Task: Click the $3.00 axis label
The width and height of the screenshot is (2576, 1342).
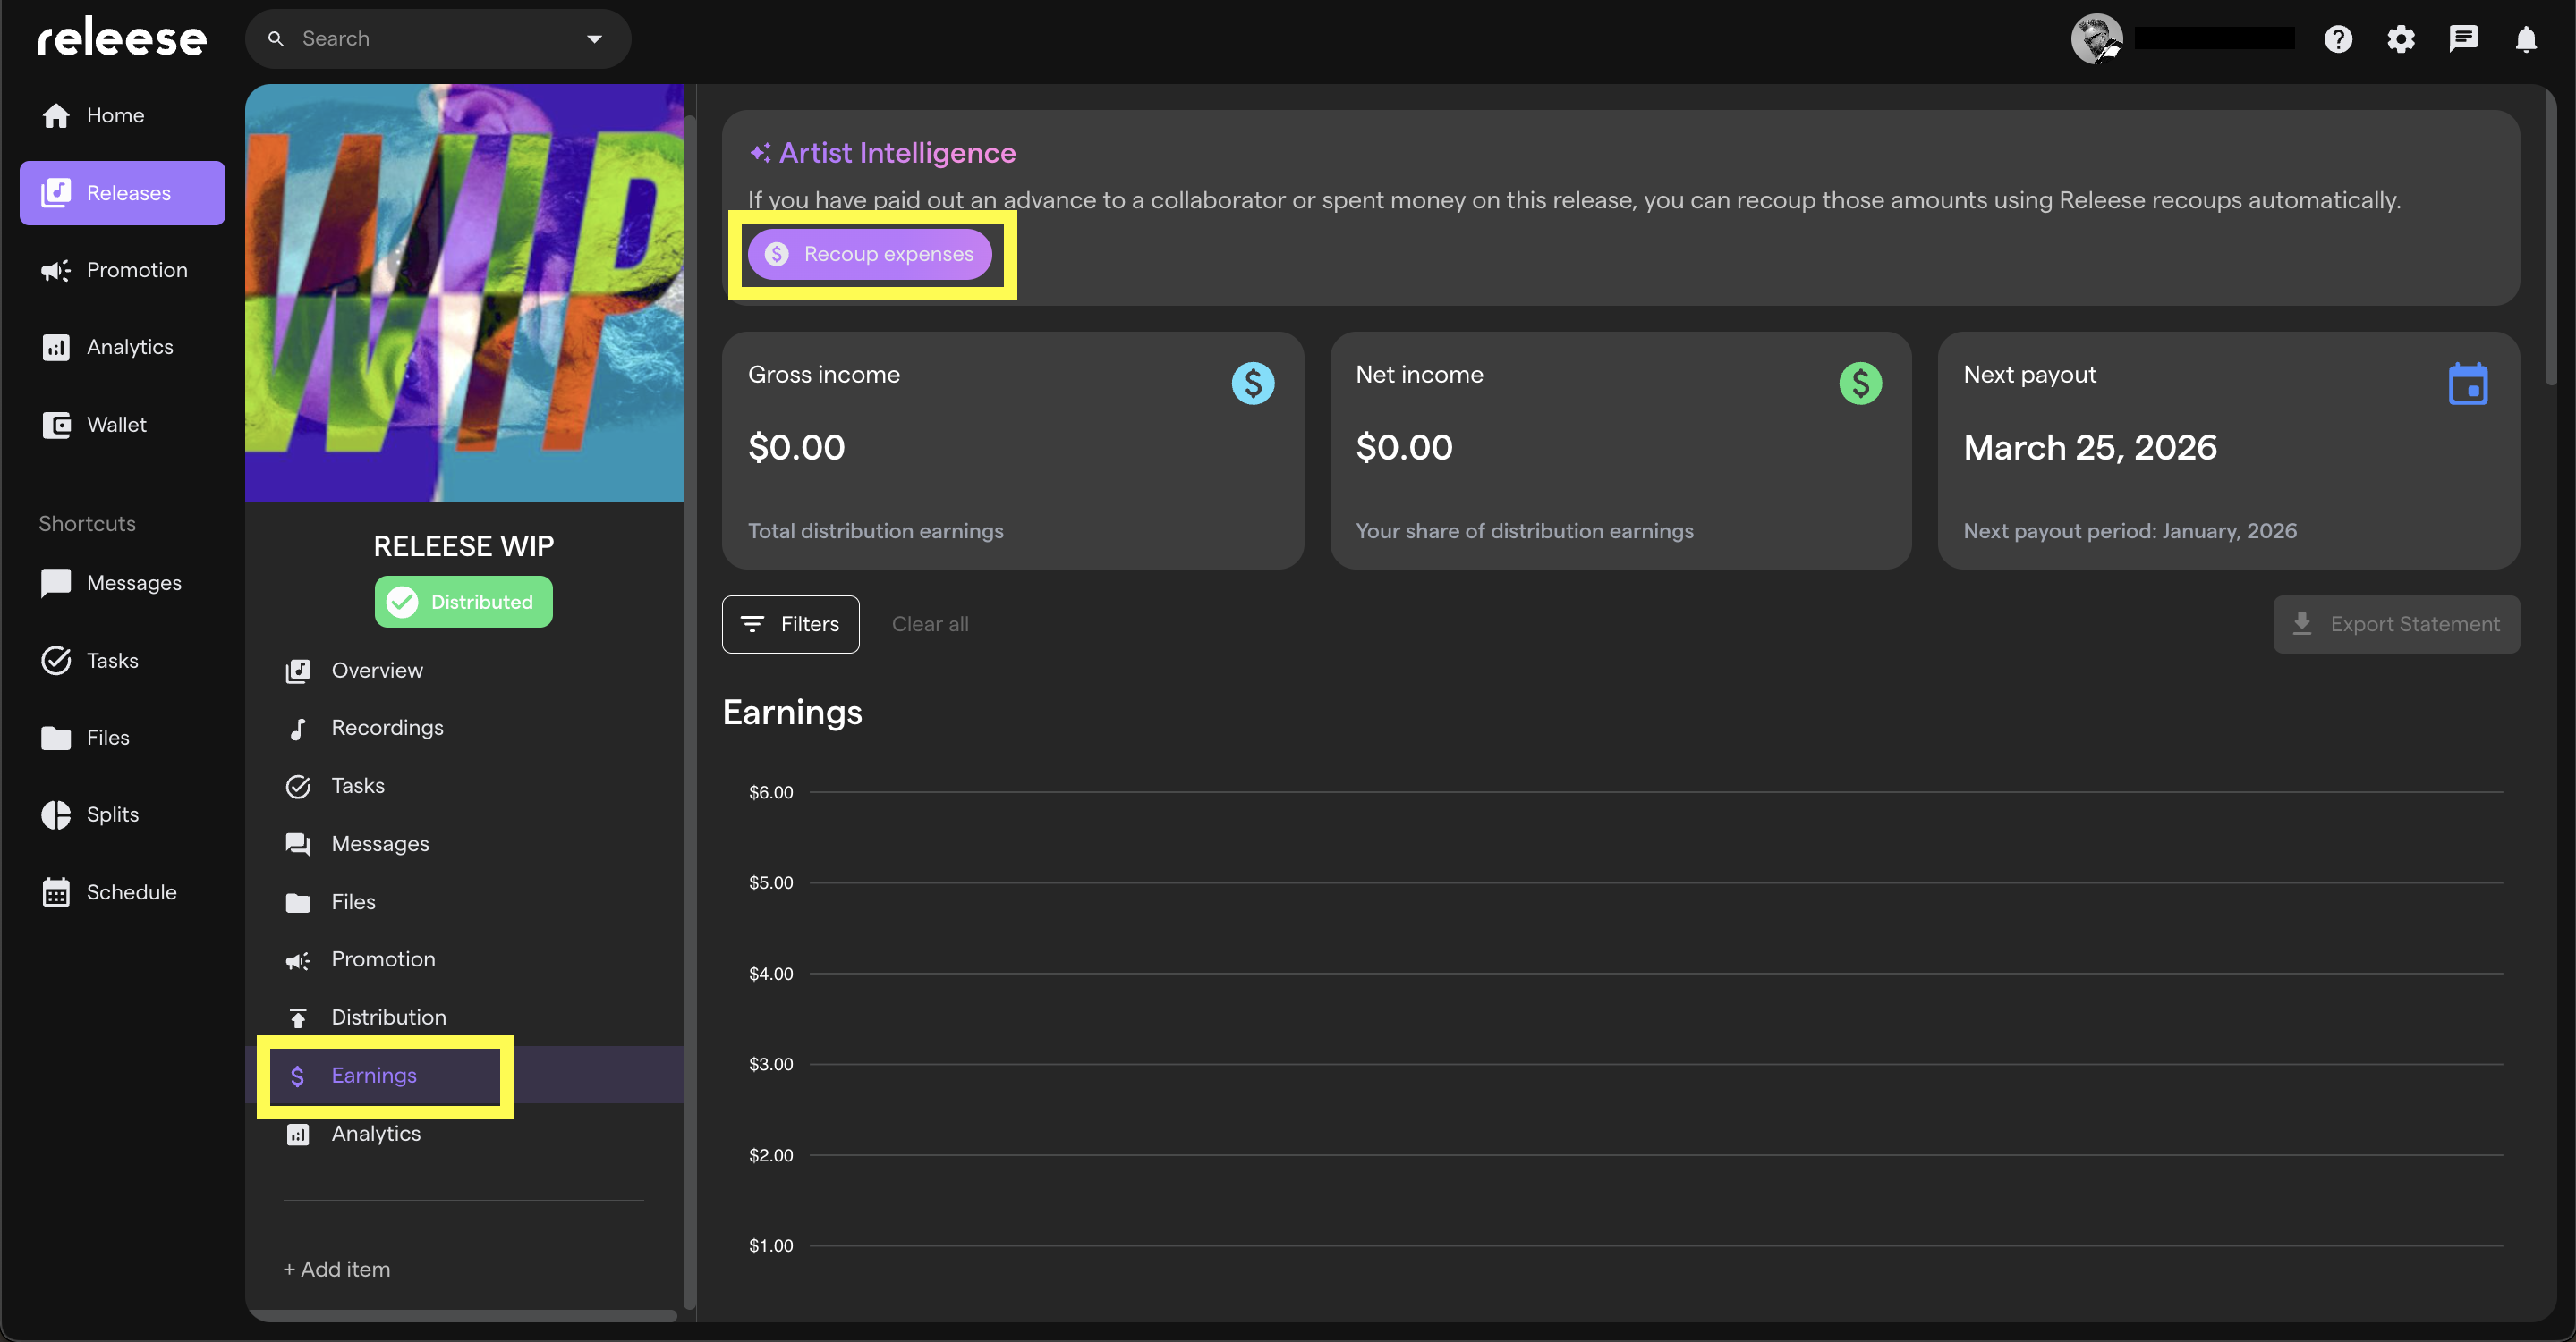Action: [771, 1065]
